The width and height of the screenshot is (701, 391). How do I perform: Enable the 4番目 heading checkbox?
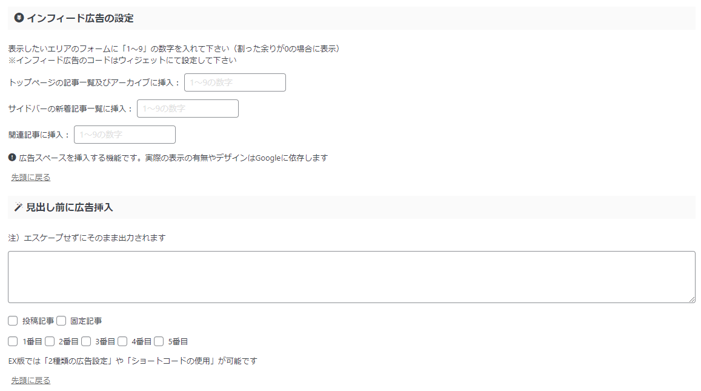coord(122,341)
